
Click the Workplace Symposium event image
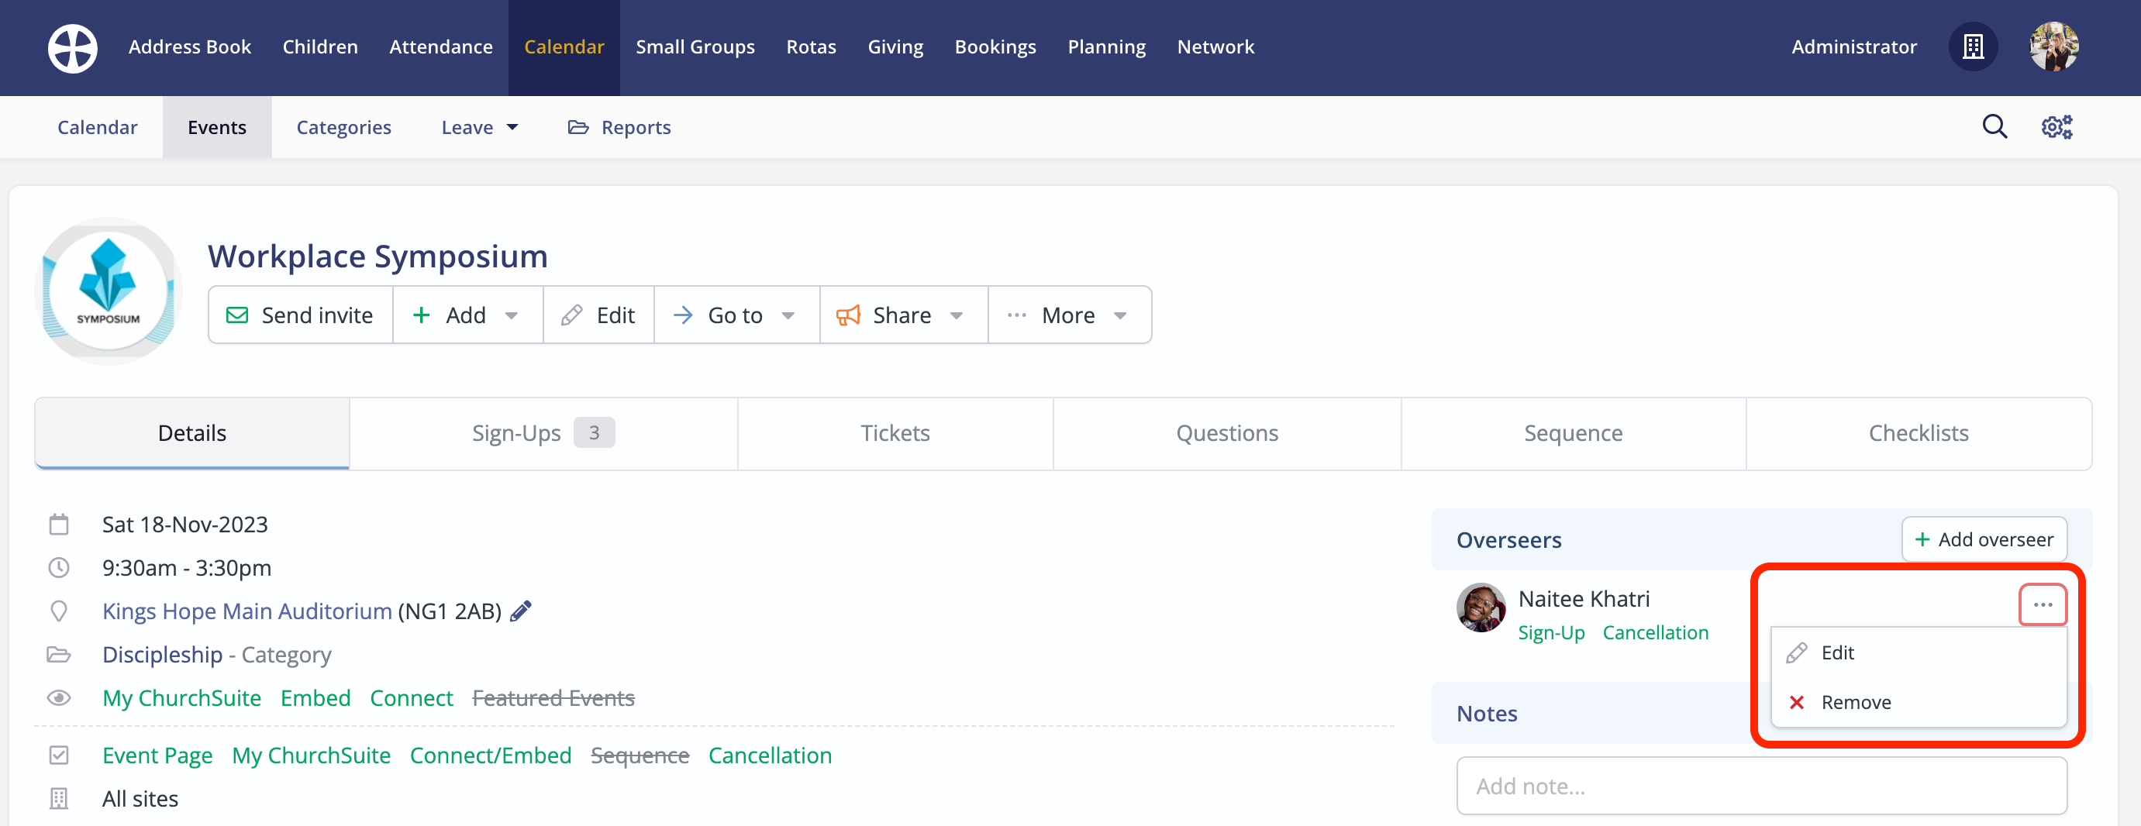(108, 291)
